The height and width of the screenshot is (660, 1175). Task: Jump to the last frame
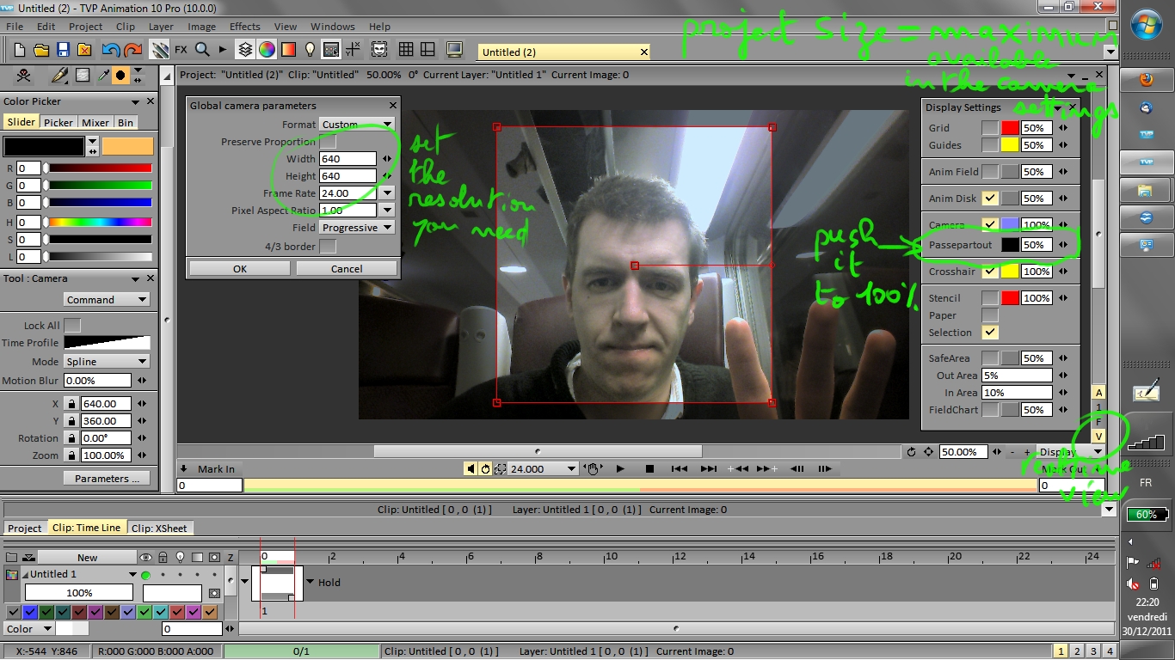tap(709, 468)
